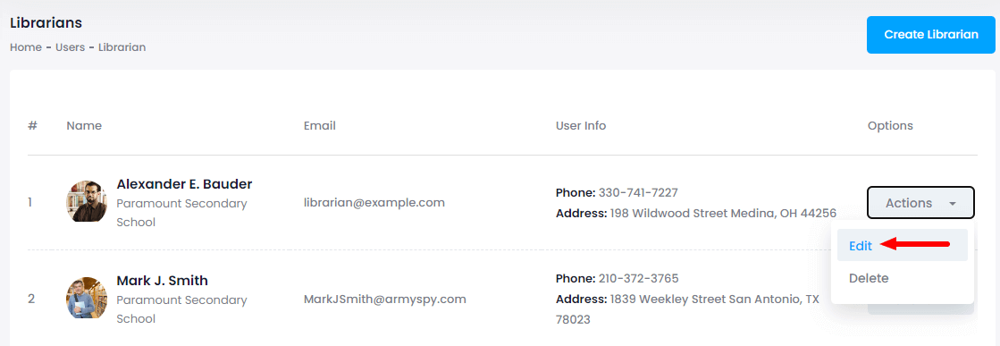This screenshot has width=1000, height=346.
Task: Click the Mark J. Smith name
Action: (x=162, y=280)
